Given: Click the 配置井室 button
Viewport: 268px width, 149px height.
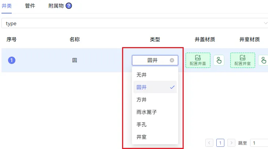Looking at the screenshot, I should 243,60.
